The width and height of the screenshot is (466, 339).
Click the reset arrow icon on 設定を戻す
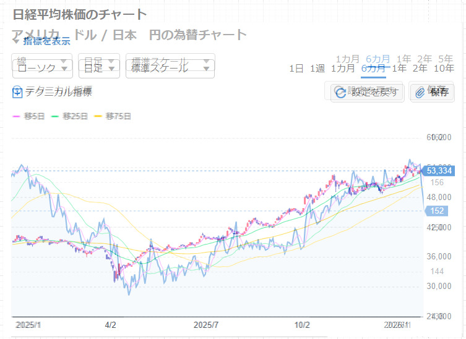pos(340,93)
